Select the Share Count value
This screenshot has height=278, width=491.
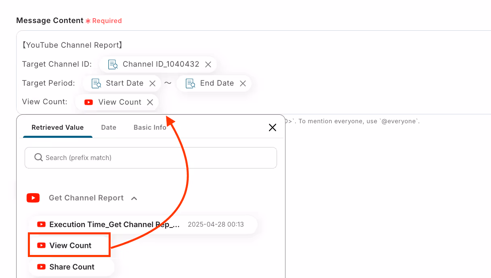coord(71,267)
